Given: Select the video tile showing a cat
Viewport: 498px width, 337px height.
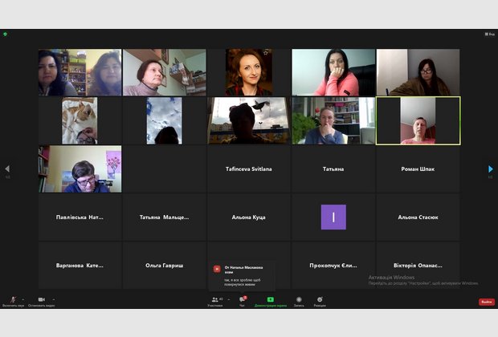Looking at the screenshot, I should pyautogui.click(x=80, y=120).
